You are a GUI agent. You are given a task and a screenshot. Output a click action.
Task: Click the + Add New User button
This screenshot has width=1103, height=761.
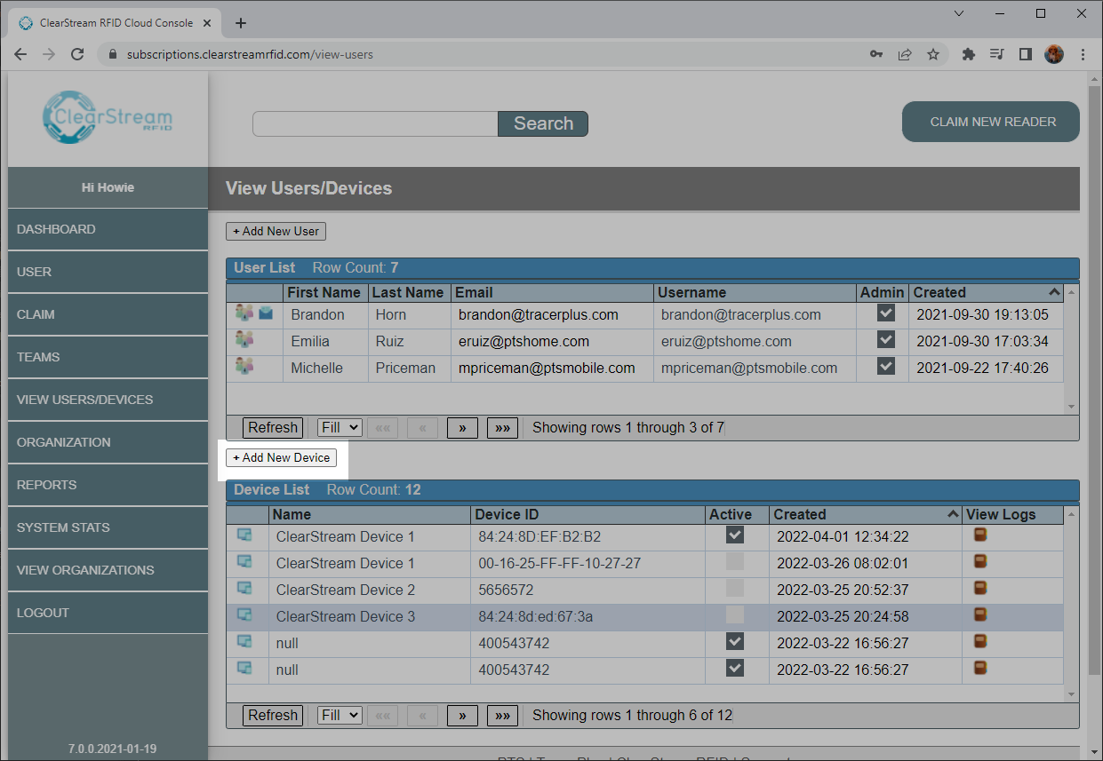276,231
